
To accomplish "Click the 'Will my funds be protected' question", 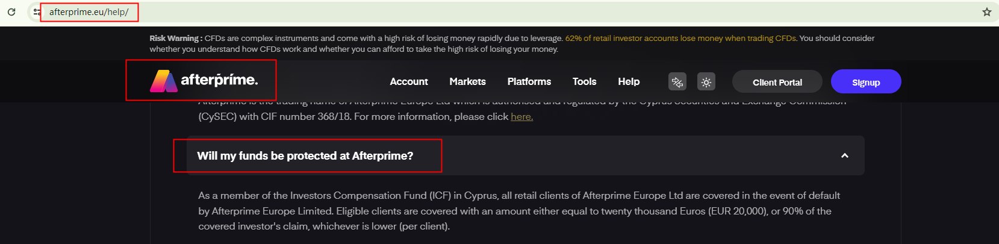I will (305, 156).
